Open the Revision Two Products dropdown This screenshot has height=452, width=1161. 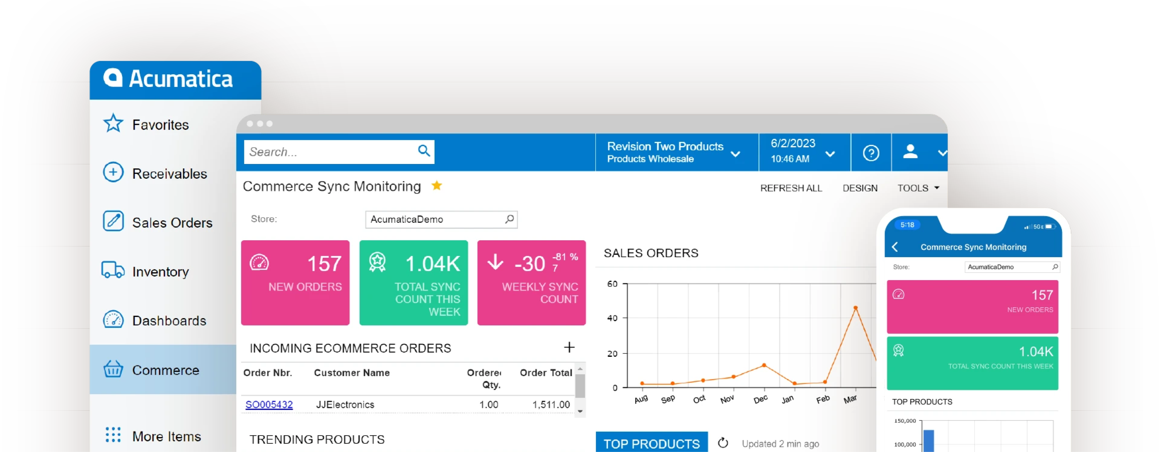click(736, 154)
